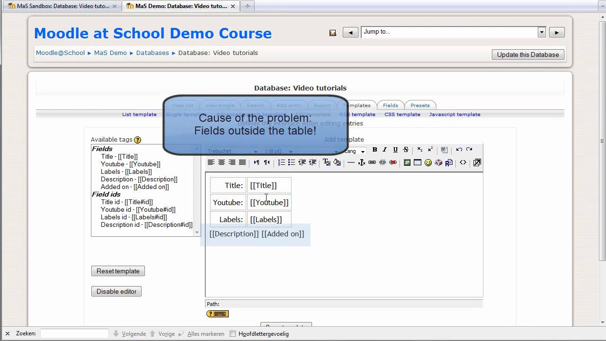Click the subscript icon
The height and width of the screenshot is (341, 606).
click(420, 150)
